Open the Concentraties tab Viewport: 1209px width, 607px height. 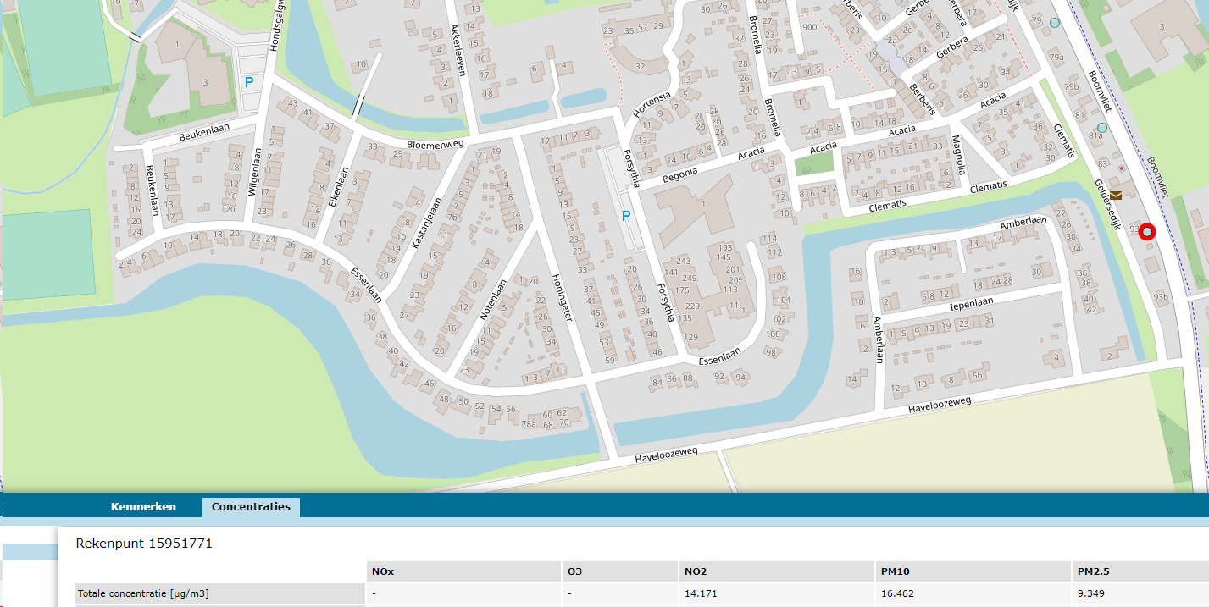(x=251, y=507)
